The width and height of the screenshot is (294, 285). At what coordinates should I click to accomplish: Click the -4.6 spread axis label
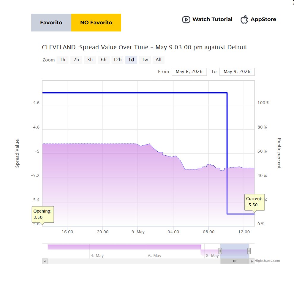point(35,103)
